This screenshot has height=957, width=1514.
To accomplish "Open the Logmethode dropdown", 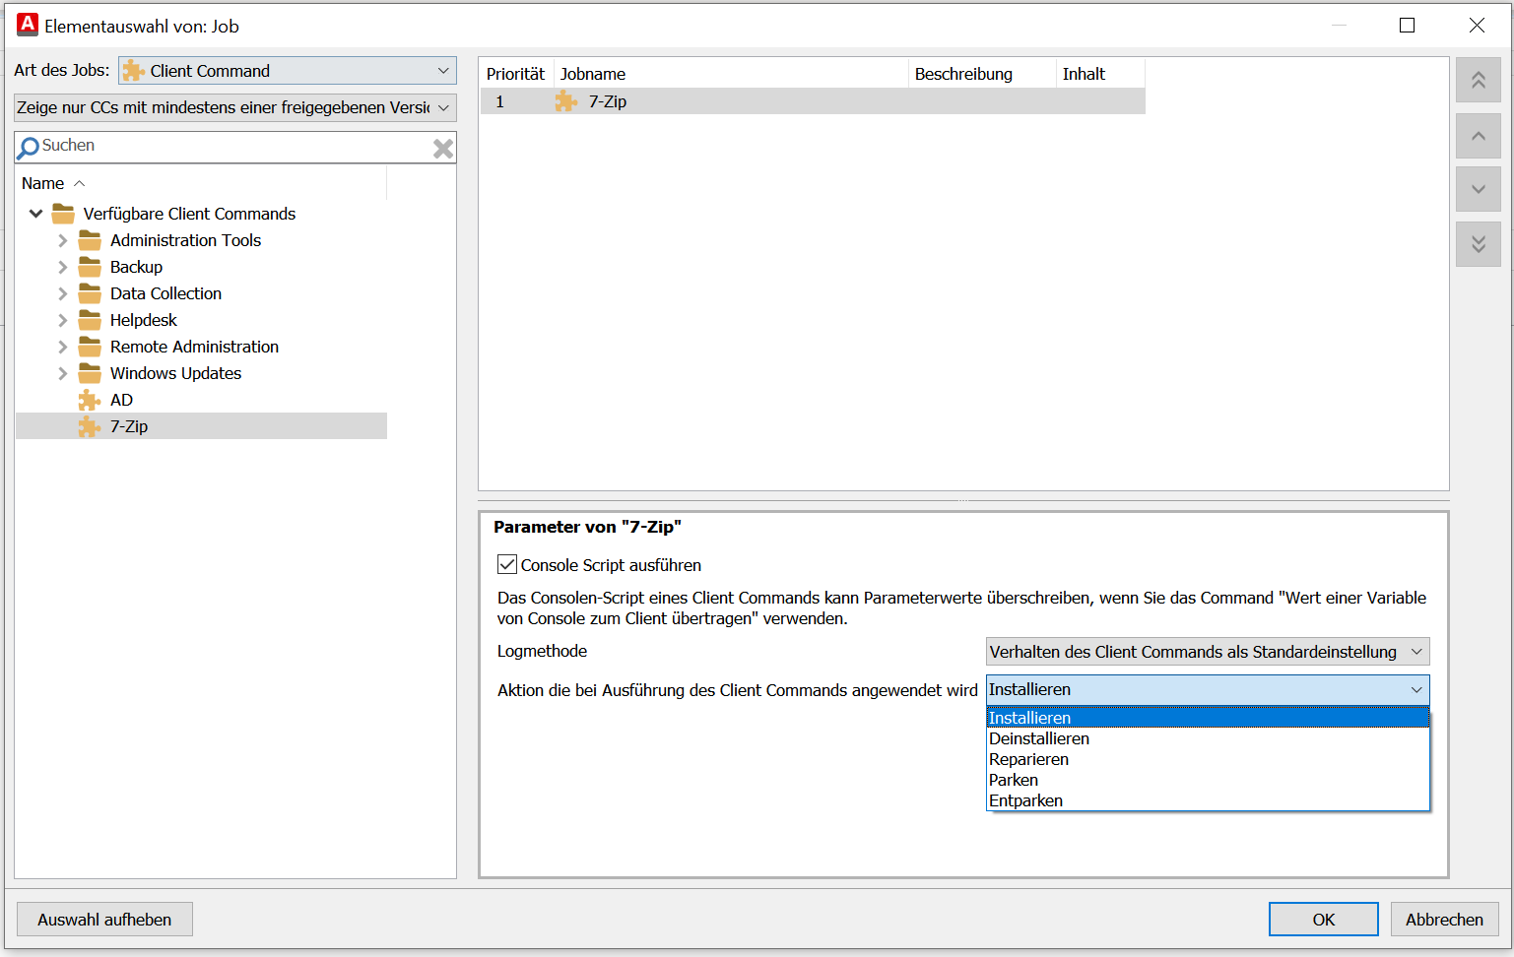I will [x=1207, y=652].
